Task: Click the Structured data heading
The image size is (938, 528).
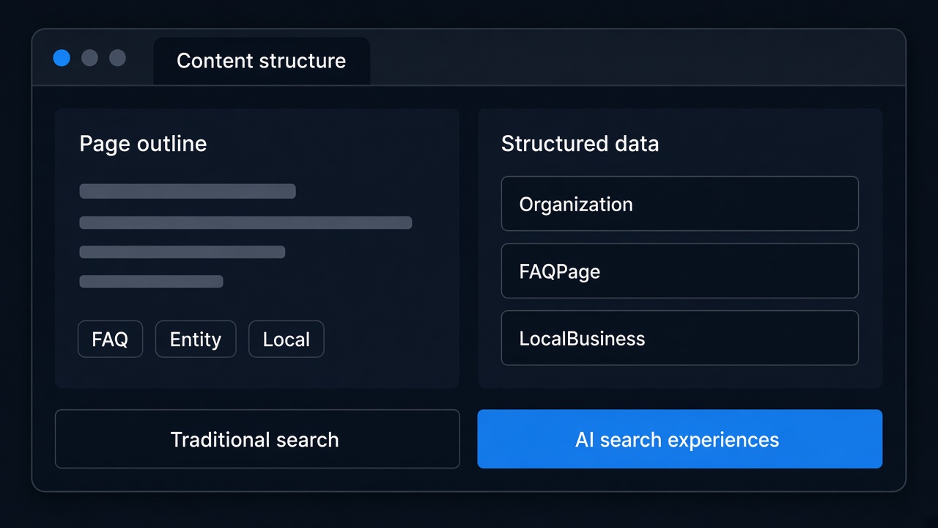Action: click(580, 144)
